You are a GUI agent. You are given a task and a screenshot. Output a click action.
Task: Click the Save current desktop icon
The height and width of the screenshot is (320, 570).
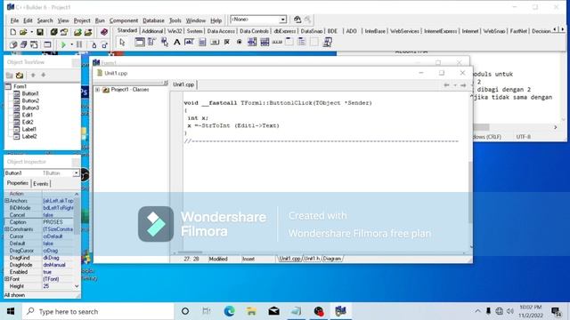coord(297,20)
